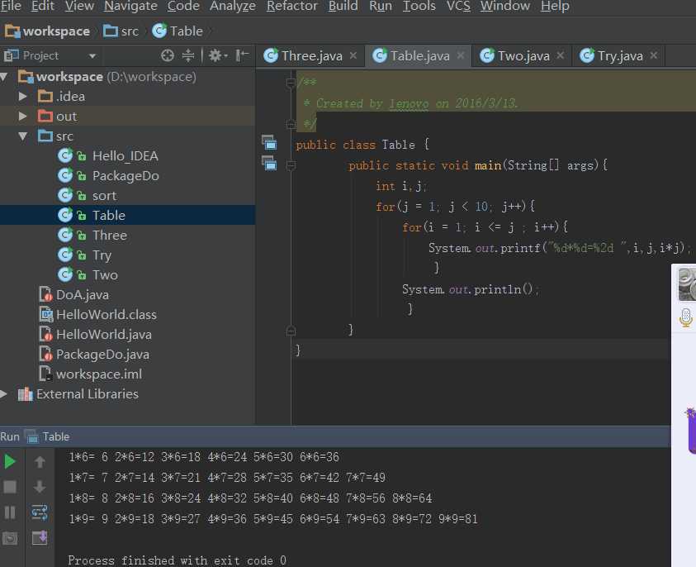This screenshot has height=567, width=696.
Task: Click green Rerun Table button
Action: [x=10, y=461]
